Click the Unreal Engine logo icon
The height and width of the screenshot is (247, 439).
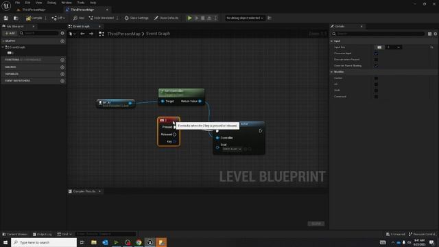(6, 5)
